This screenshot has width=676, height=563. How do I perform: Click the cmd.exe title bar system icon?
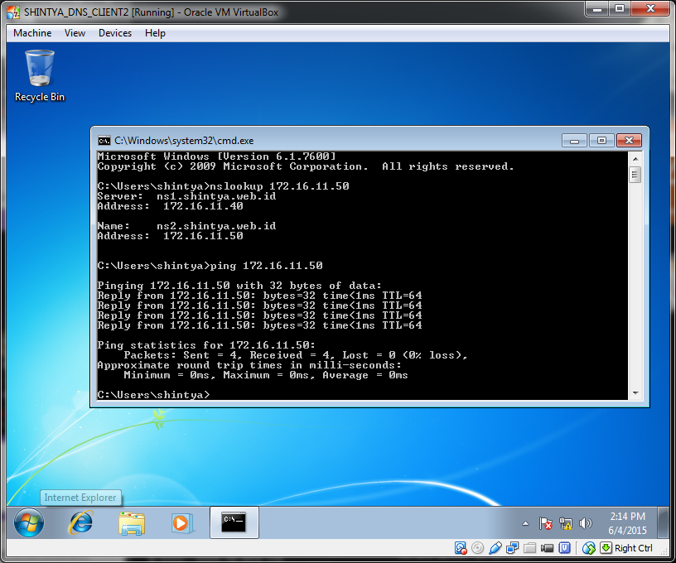tap(104, 141)
